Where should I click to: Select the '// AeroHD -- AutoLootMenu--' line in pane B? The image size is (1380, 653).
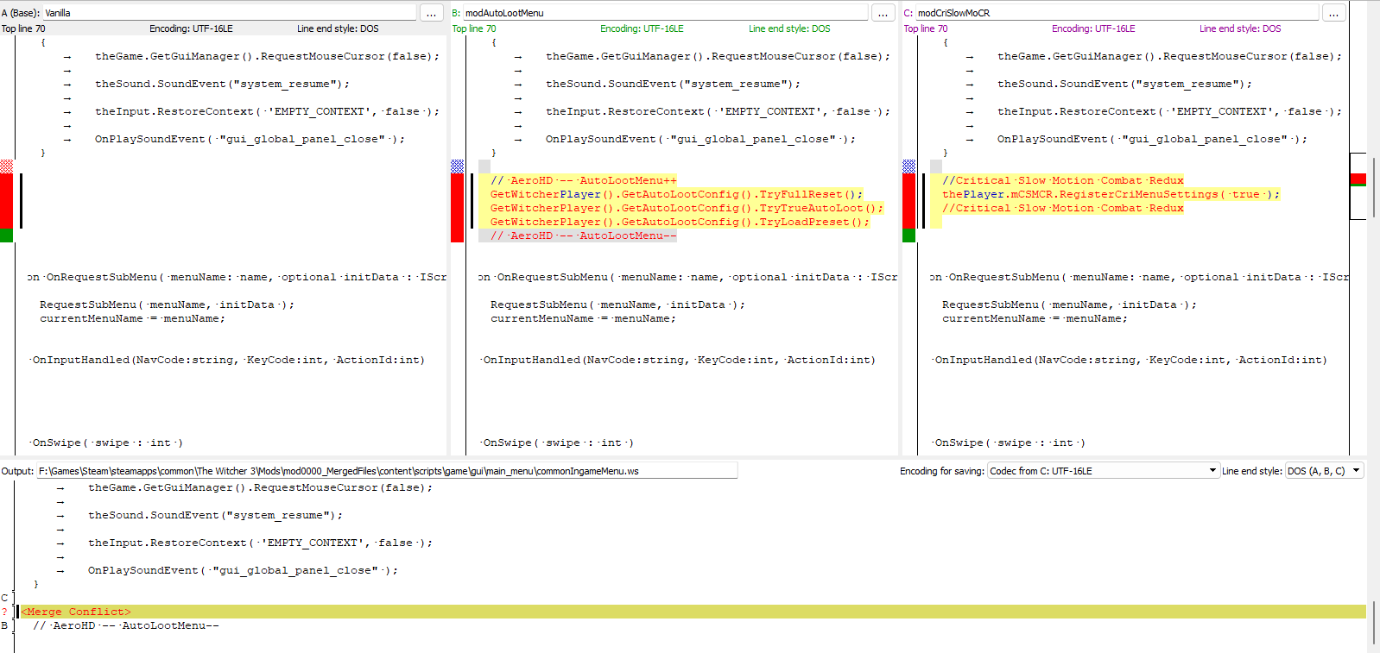[x=584, y=235]
